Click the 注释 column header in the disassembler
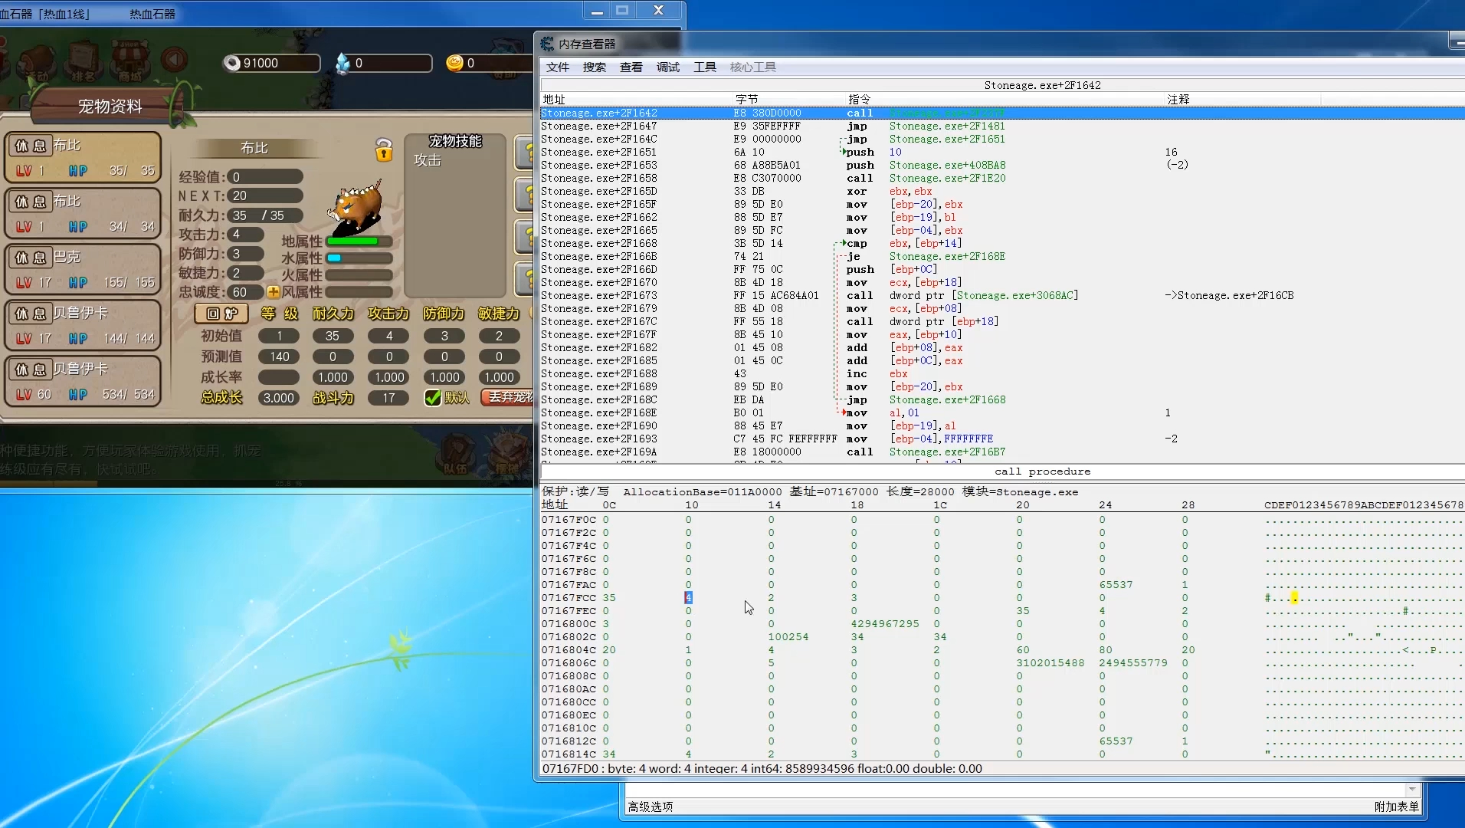The width and height of the screenshot is (1465, 828). point(1178,99)
